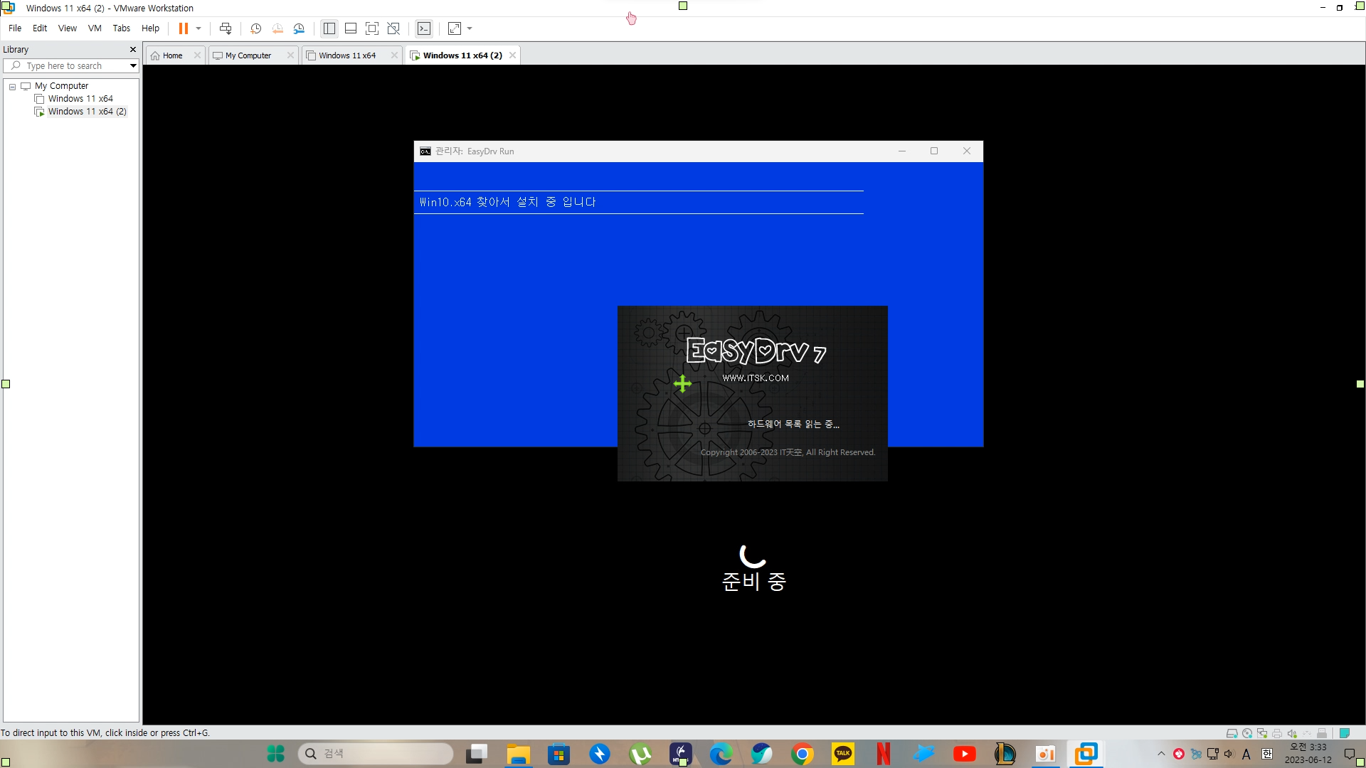
Task: Open File Explorer from taskbar
Action: pos(519,754)
